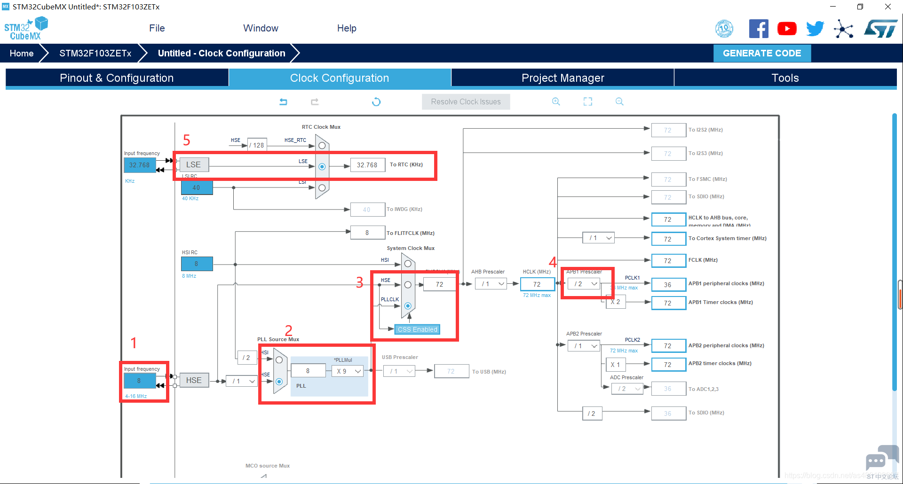Select HSE in PLL Source Mux

tap(279, 382)
